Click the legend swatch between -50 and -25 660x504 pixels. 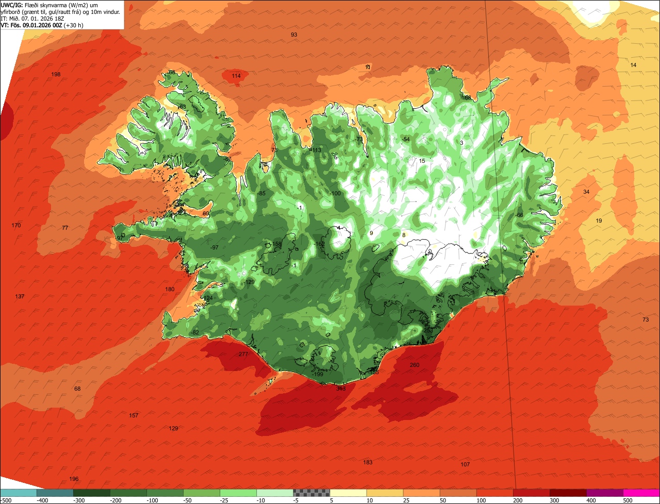(x=202, y=492)
